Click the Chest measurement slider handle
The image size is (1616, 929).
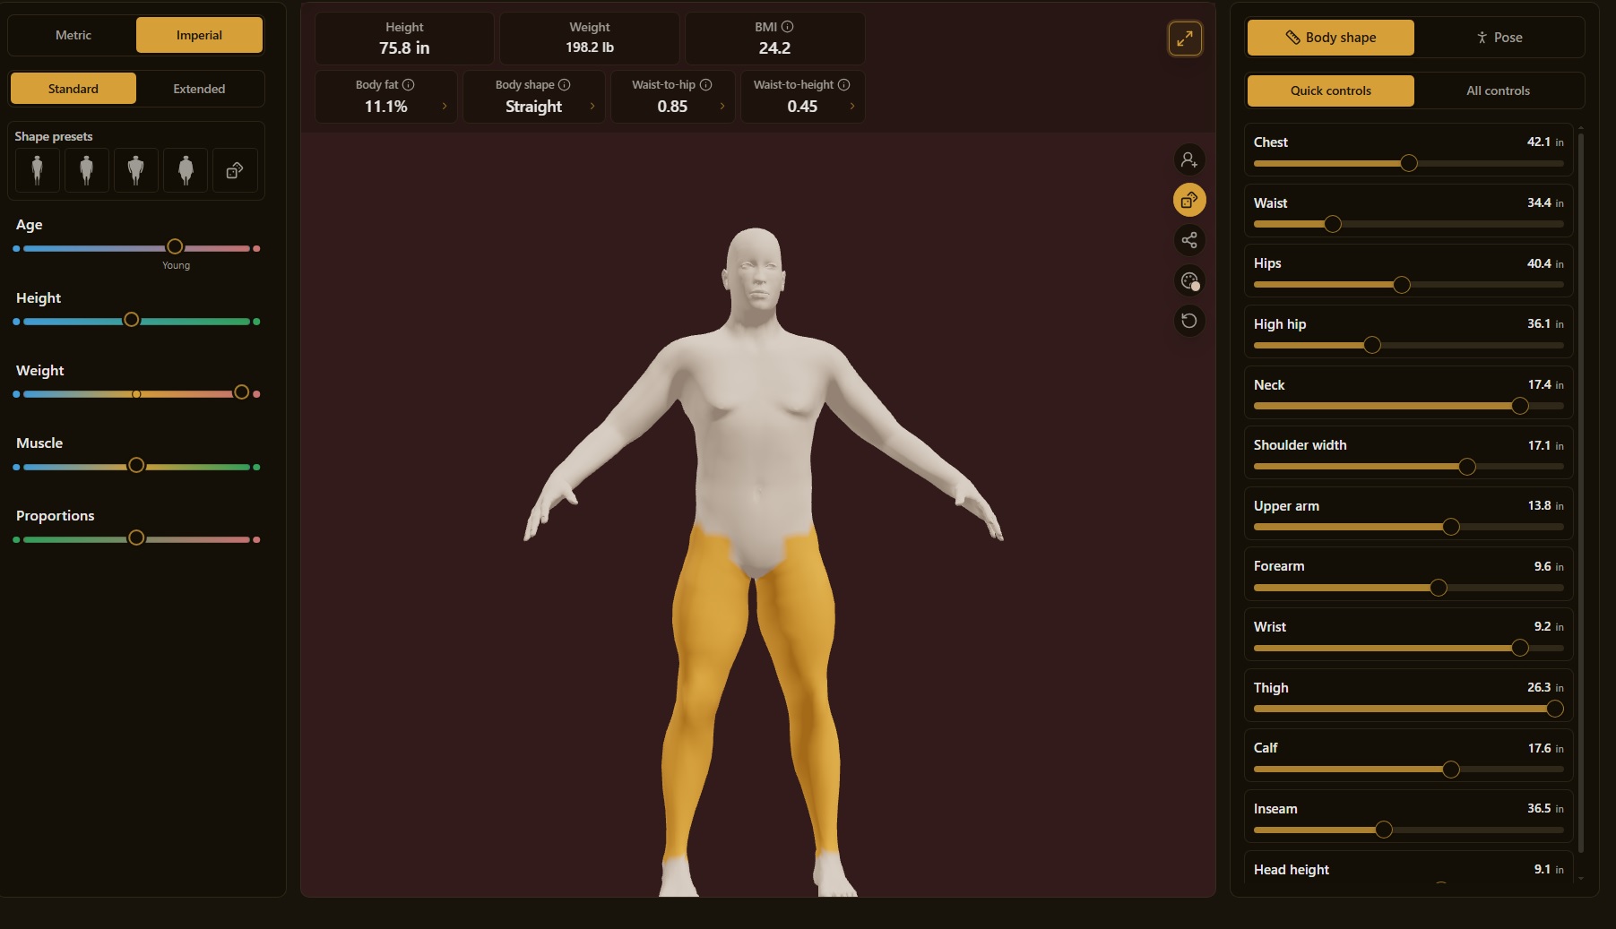[1409, 163]
